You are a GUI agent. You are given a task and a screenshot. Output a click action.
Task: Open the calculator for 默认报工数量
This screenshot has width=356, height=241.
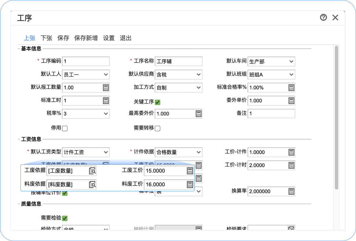point(106,88)
